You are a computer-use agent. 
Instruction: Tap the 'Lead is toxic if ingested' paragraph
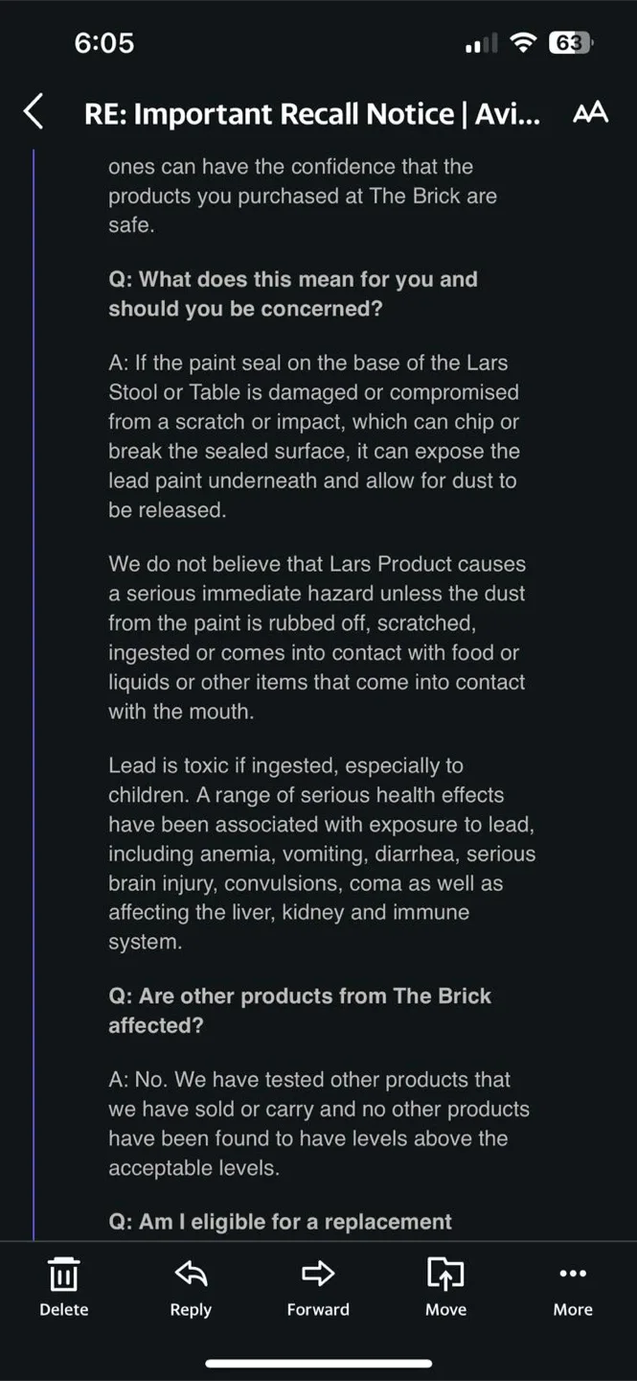pos(321,854)
